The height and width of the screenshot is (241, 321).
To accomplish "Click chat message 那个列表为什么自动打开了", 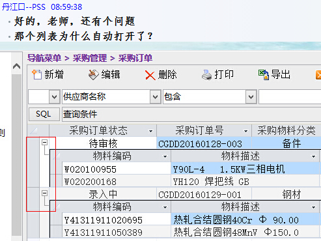I will click(x=83, y=36).
